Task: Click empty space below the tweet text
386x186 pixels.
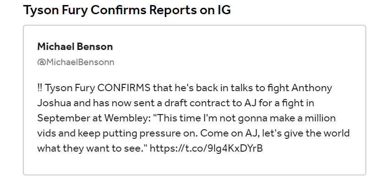Action: 195,165
